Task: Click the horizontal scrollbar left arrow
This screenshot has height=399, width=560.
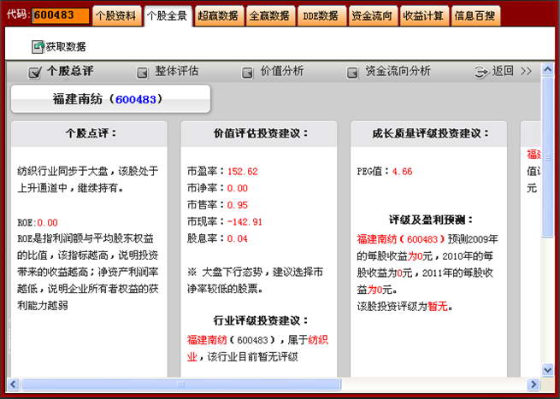Action: (13, 384)
